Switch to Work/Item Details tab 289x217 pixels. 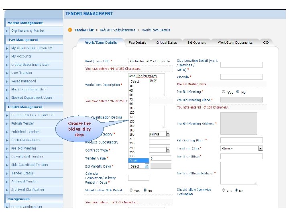(101, 43)
